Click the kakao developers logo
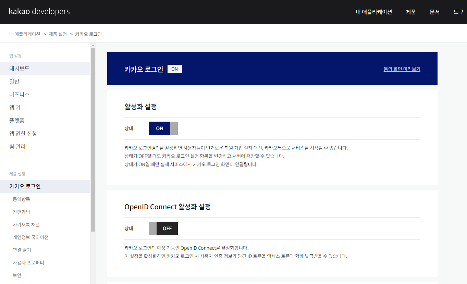Viewport: 467px width, 284px height. point(39,12)
